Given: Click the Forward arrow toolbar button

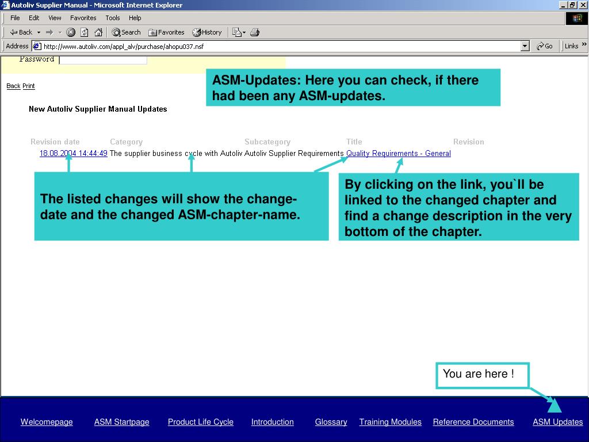Looking at the screenshot, I should click(x=49, y=32).
